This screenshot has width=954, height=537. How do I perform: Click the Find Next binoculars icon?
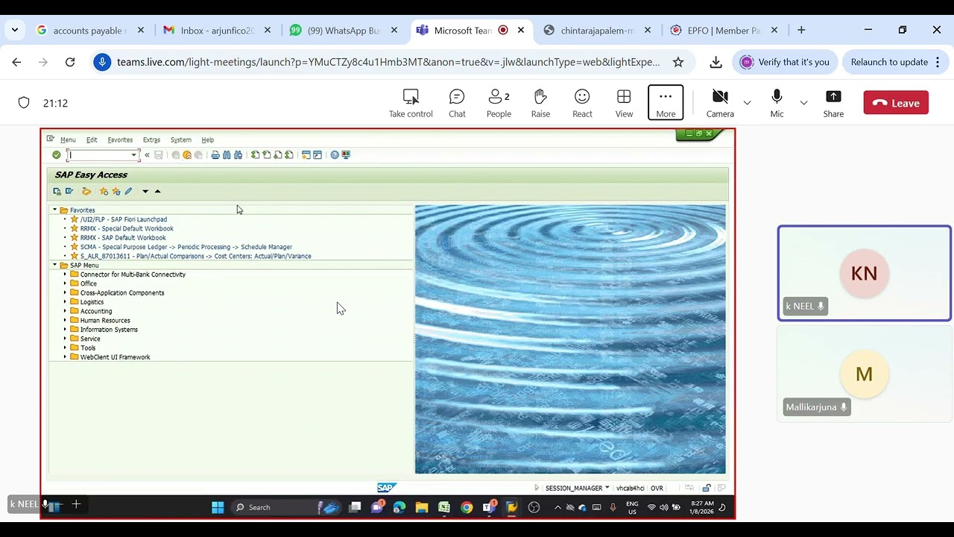pos(238,155)
